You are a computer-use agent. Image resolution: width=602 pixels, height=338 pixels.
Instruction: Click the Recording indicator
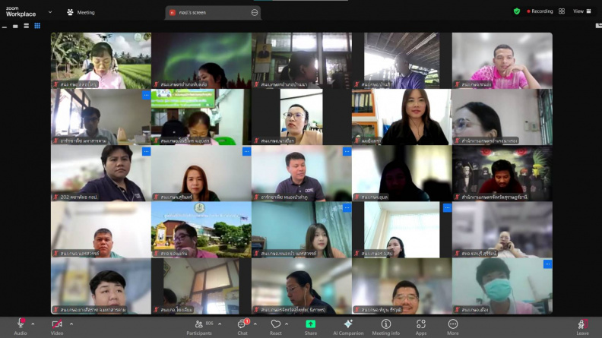pos(540,11)
